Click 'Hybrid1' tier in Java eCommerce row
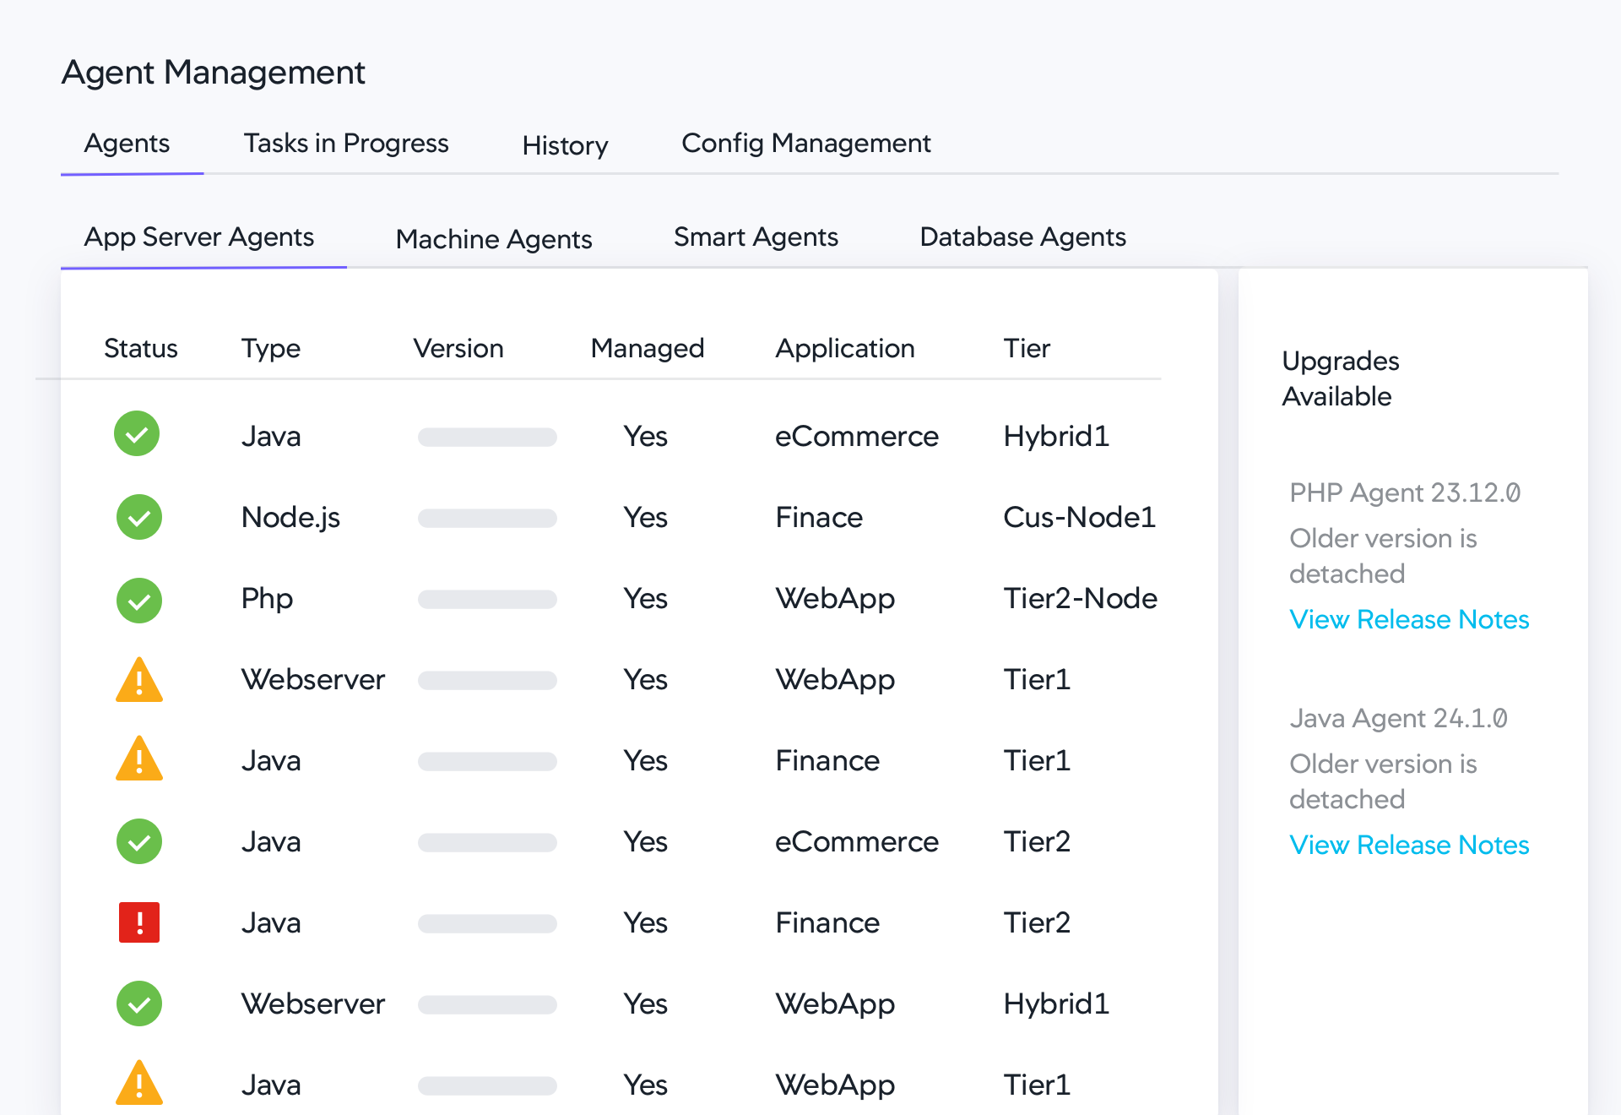 point(1056,437)
